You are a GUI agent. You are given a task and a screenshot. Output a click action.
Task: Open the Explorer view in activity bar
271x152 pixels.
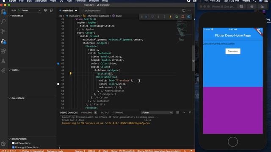pos(3,12)
